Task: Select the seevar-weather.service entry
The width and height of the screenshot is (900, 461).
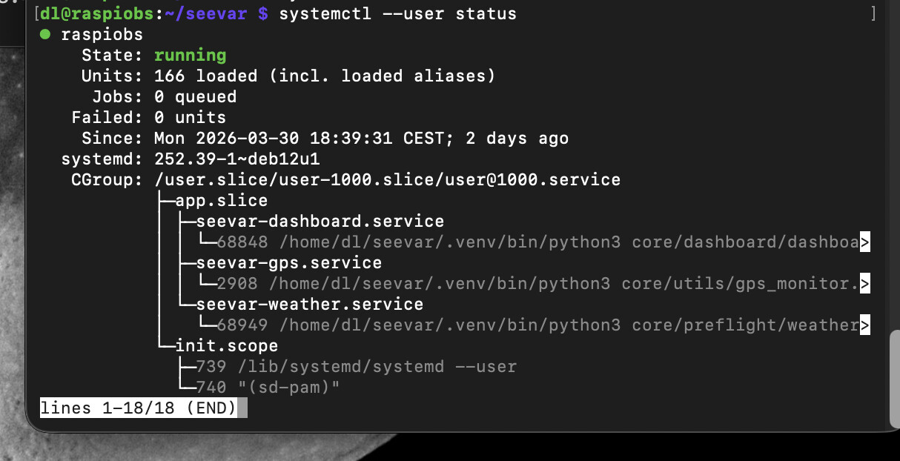Action: (x=310, y=305)
